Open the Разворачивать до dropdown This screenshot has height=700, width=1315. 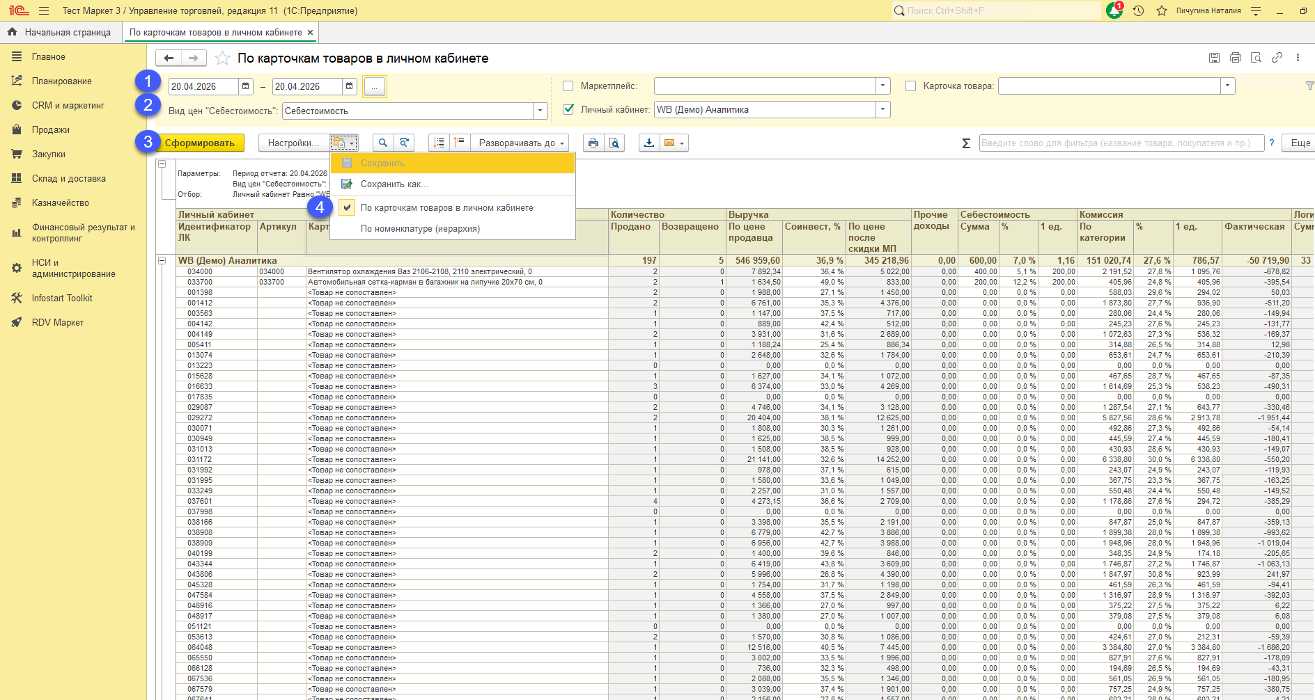520,143
